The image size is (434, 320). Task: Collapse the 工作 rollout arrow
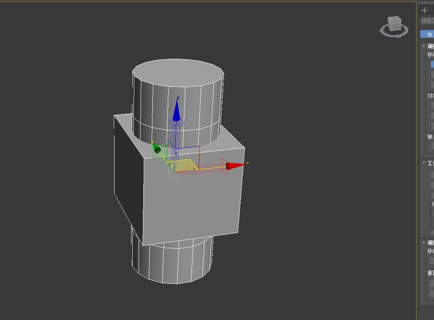pyautogui.click(x=424, y=163)
